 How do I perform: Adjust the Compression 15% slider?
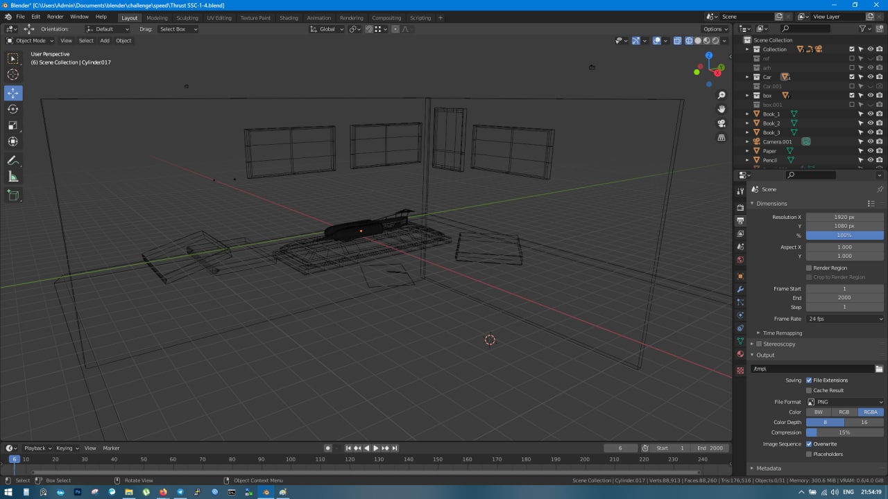click(x=845, y=432)
